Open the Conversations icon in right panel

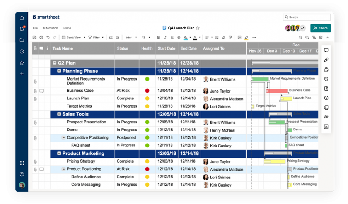click(x=326, y=50)
